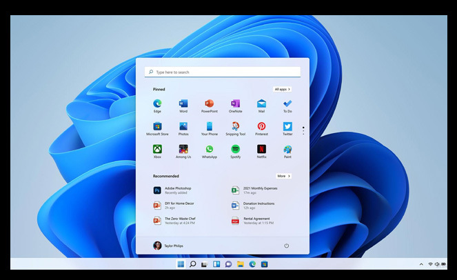Click the power button icon
Viewport: 457px width, 280px height.
tap(287, 246)
